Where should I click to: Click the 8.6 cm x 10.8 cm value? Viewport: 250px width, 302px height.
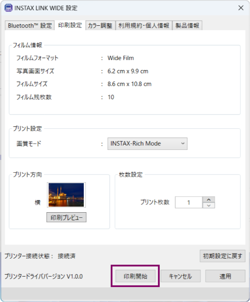[x=129, y=84]
